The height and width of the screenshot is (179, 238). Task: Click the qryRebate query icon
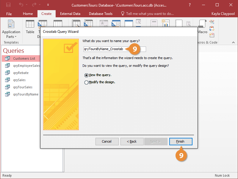(x=7, y=73)
